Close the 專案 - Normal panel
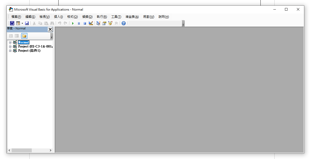The image size is (311, 159). coord(50,29)
